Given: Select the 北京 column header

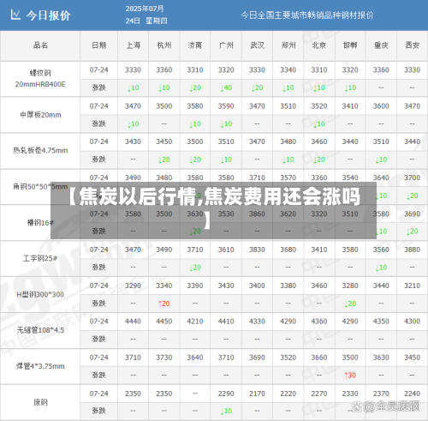Looking at the screenshot, I should (319, 45).
